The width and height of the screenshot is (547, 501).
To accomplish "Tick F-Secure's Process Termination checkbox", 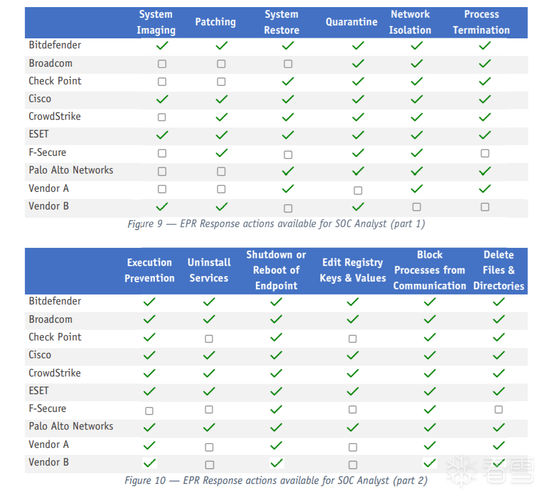I will tap(485, 153).
